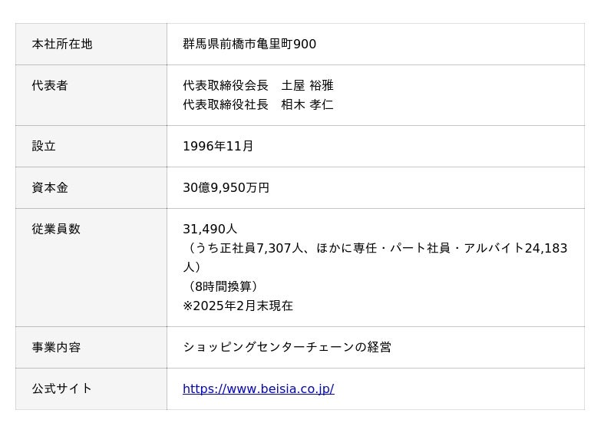Click the name 相木 孝仁
Viewport: 614px width, 433px height.
coord(308,104)
